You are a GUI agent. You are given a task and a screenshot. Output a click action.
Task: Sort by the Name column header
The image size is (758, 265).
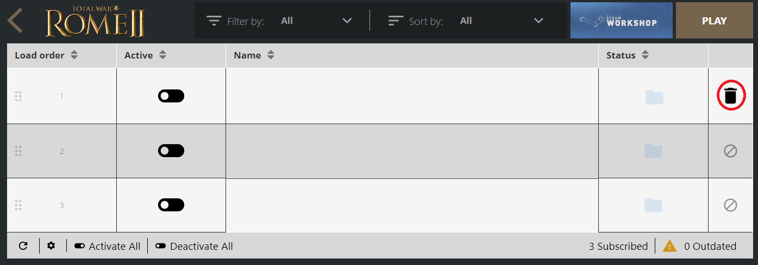click(x=254, y=55)
